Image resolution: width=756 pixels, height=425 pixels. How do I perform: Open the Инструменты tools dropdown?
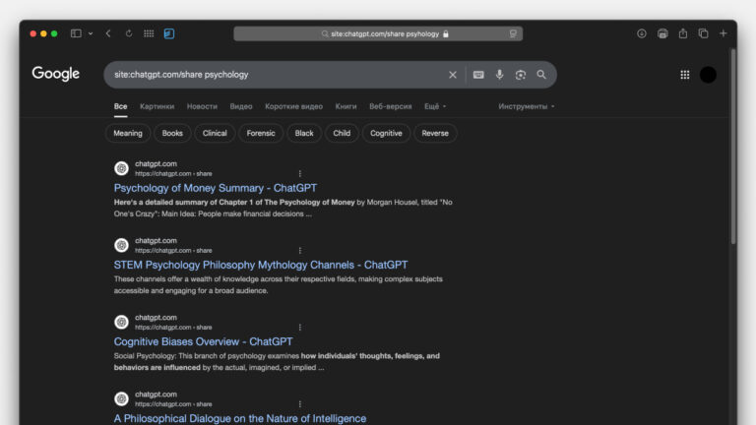pyautogui.click(x=526, y=106)
